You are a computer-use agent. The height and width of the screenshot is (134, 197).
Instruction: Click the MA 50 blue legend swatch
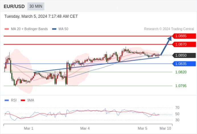pos(54,29)
